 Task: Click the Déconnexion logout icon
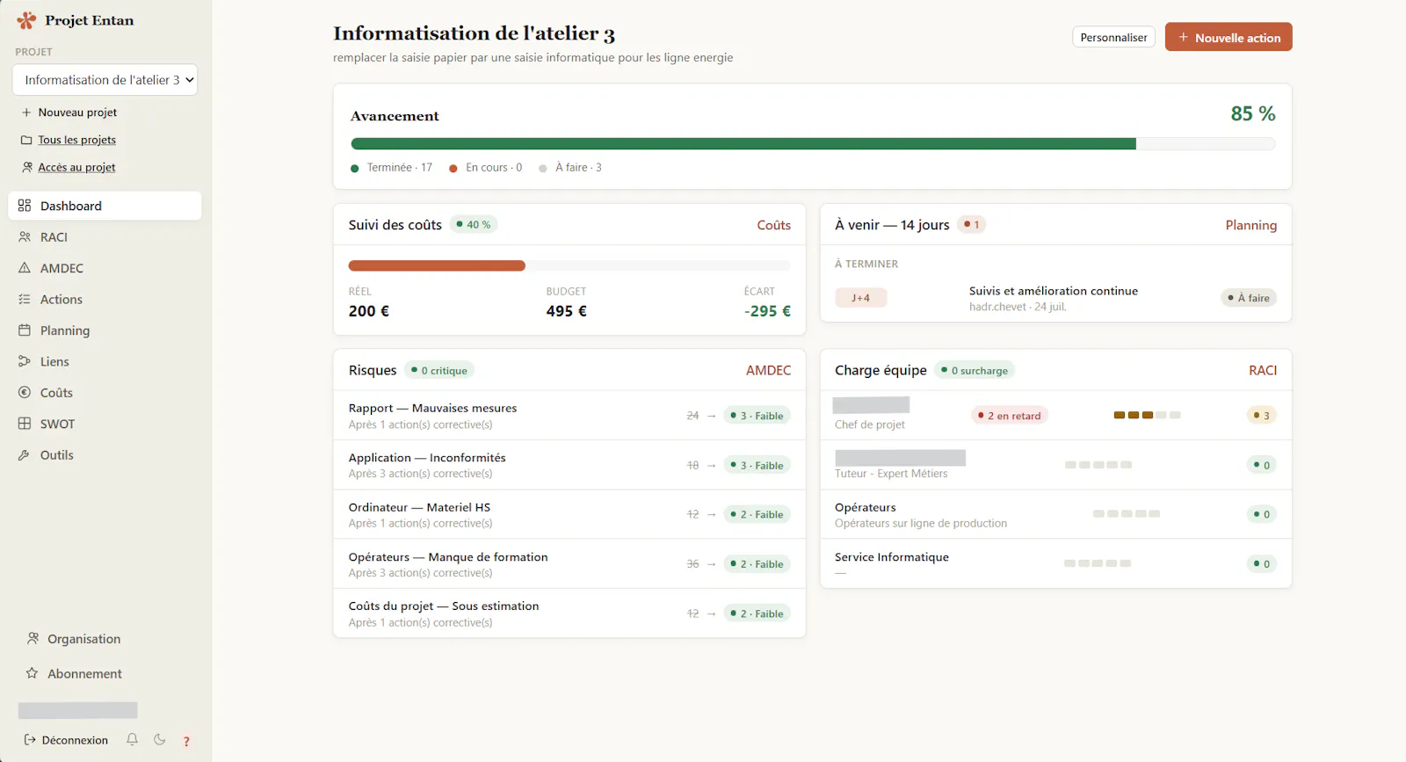click(x=30, y=740)
